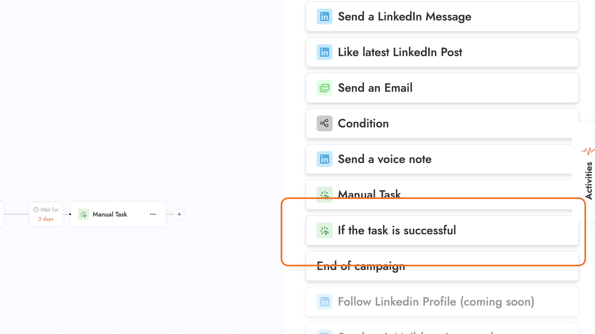595x334 pixels.
Task: Click the green cursor icon of If the task is successful
Action: click(x=324, y=230)
